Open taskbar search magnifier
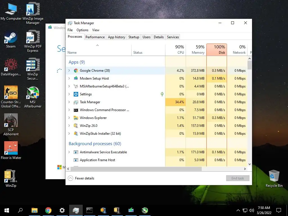The width and height of the screenshot is (288, 216). (20, 210)
